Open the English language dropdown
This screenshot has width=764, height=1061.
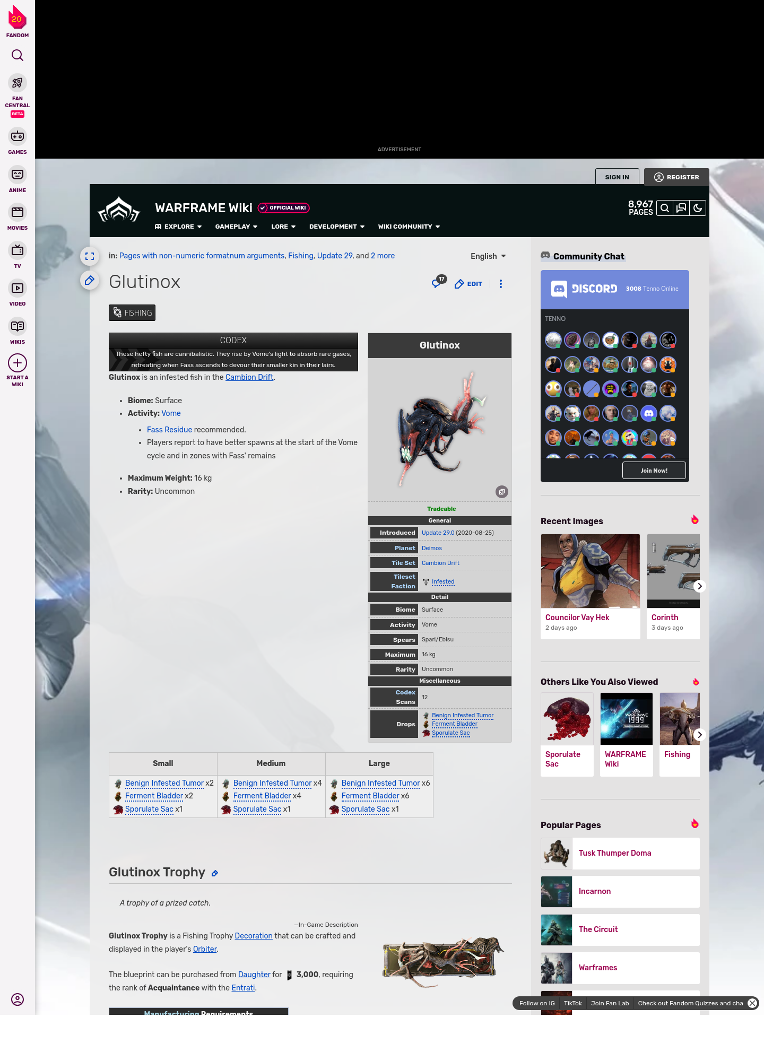click(488, 256)
